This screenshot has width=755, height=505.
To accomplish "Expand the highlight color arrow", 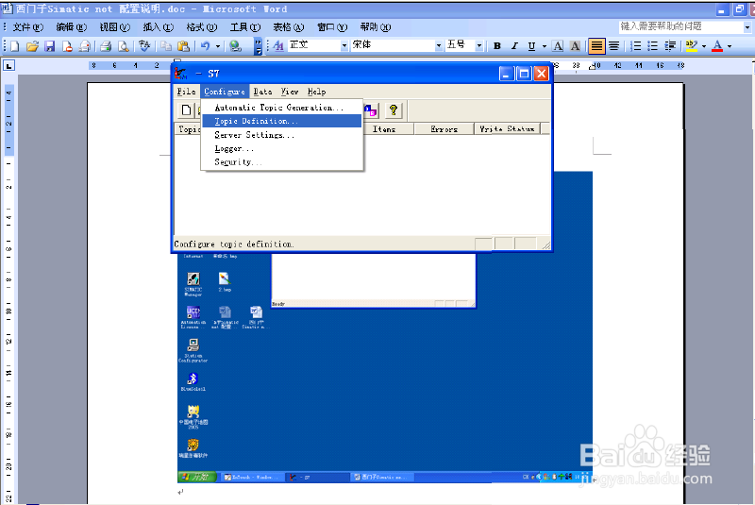I will pos(704,46).
